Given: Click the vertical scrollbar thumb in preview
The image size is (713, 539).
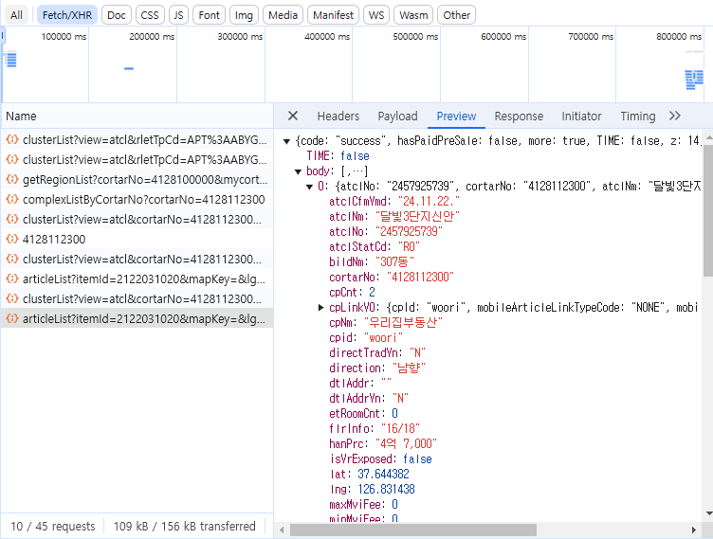Looking at the screenshot, I should [x=708, y=210].
